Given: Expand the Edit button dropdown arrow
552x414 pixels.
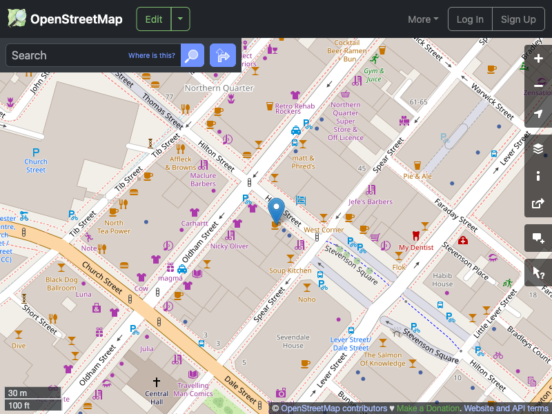Looking at the screenshot, I should (x=180, y=19).
